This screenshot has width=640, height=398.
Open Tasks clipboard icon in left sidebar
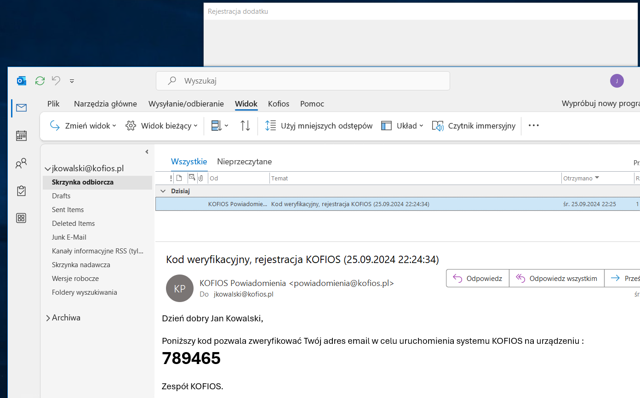[x=21, y=191]
